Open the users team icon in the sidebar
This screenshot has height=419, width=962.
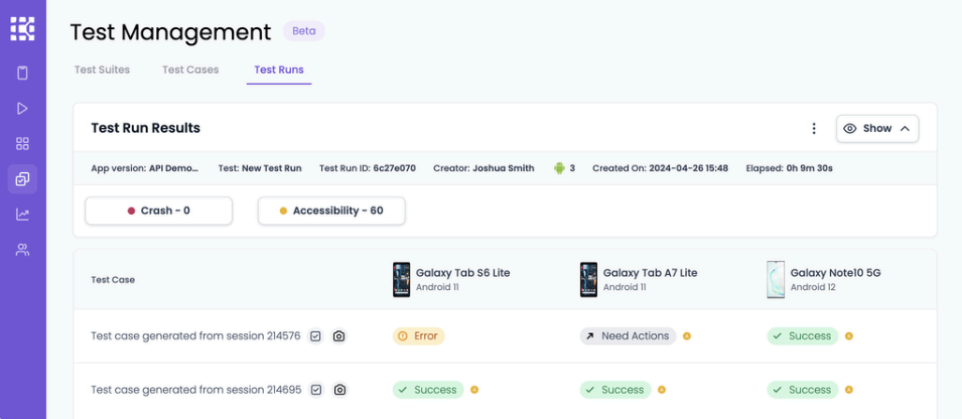pyautogui.click(x=22, y=250)
